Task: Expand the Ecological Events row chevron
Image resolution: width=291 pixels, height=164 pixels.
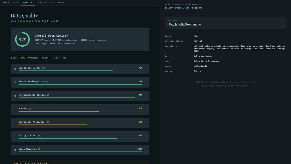Action: pyautogui.click(x=145, y=69)
